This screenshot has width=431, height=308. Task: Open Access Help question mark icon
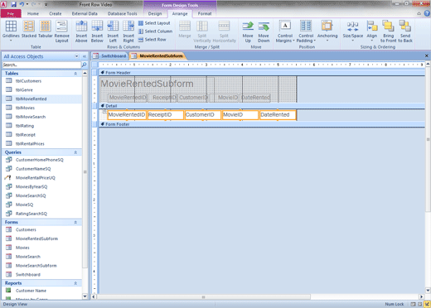coord(427,13)
